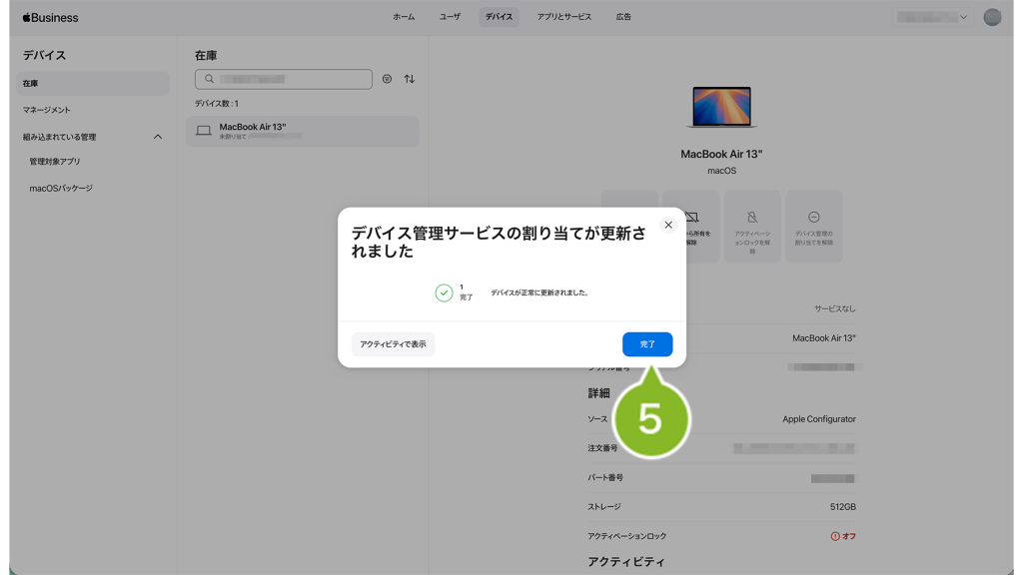Image resolution: width=1023 pixels, height=575 pixels.
Task: Select マネージメント in the sidebar
Action: click(47, 110)
